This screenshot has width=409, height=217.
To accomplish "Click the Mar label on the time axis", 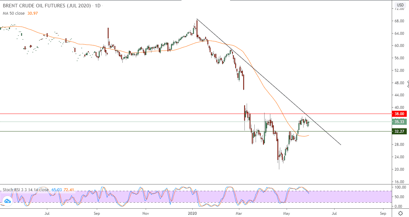I will click(239, 213).
